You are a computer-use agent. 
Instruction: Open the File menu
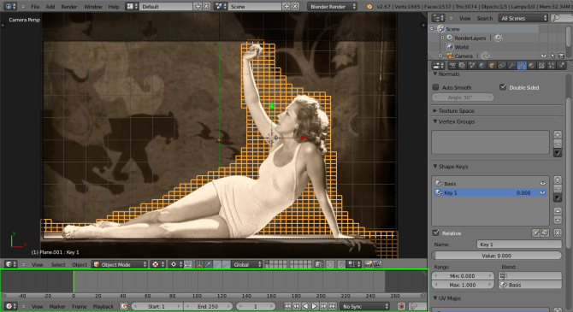point(35,7)
